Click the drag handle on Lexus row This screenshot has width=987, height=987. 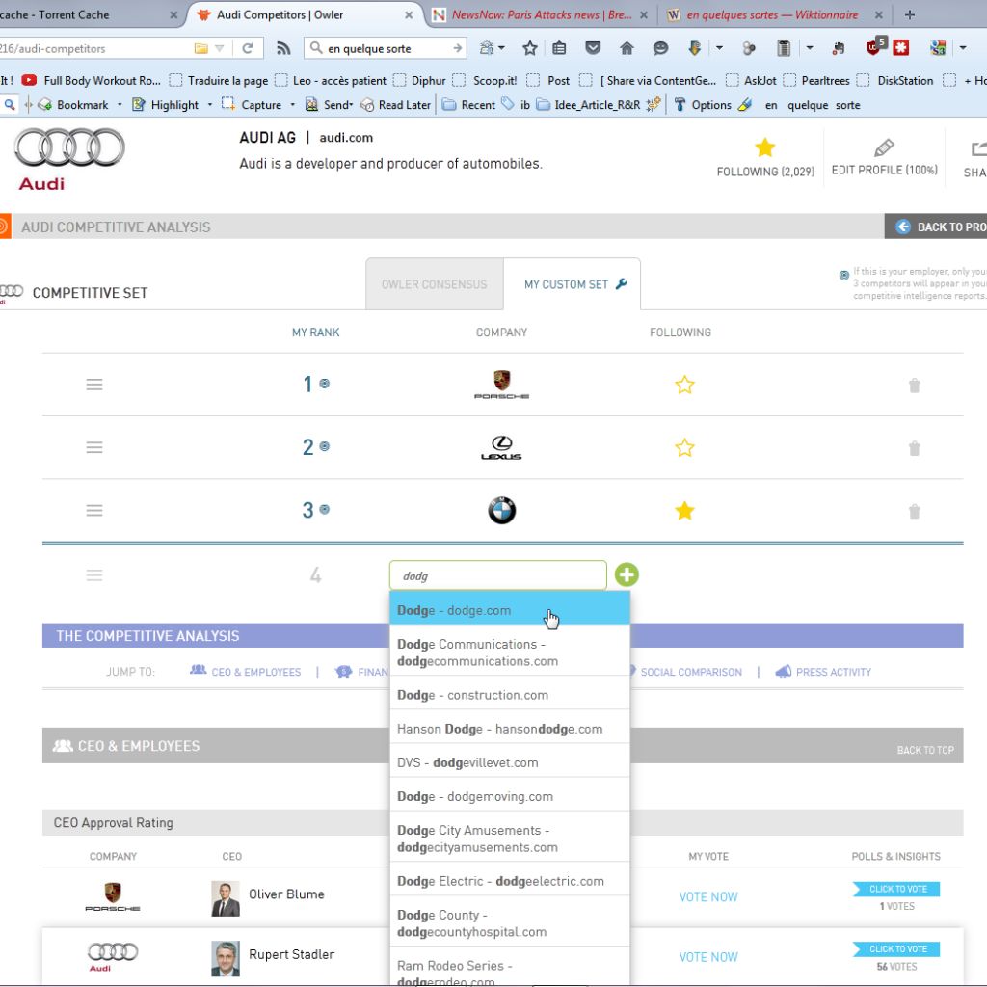tap(94, 447)
